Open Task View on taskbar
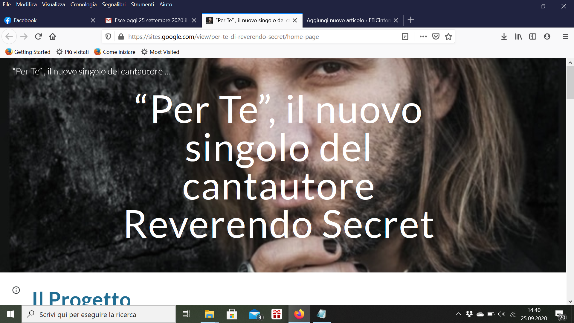 (x=187, y=314)
